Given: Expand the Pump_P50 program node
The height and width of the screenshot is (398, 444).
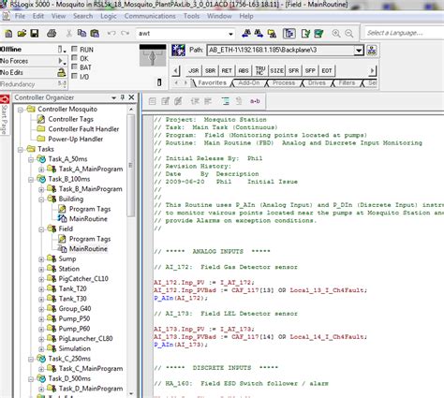Looking at the screenshot, I should click(x=41, y=319).
